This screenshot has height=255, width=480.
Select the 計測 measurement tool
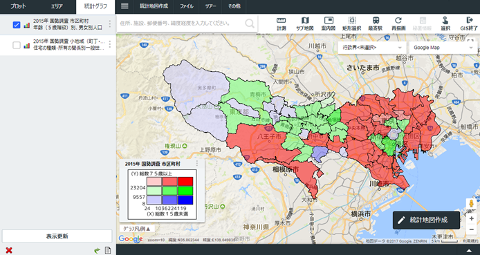[281, 24]
